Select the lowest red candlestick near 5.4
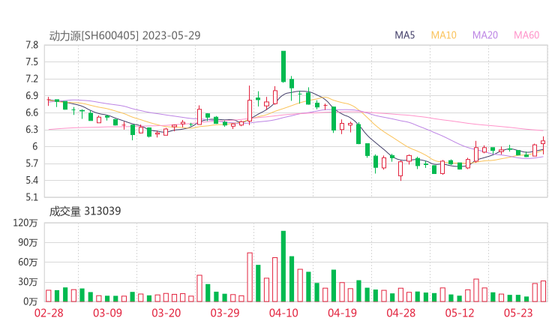555x330 pixels. (400, 169)
